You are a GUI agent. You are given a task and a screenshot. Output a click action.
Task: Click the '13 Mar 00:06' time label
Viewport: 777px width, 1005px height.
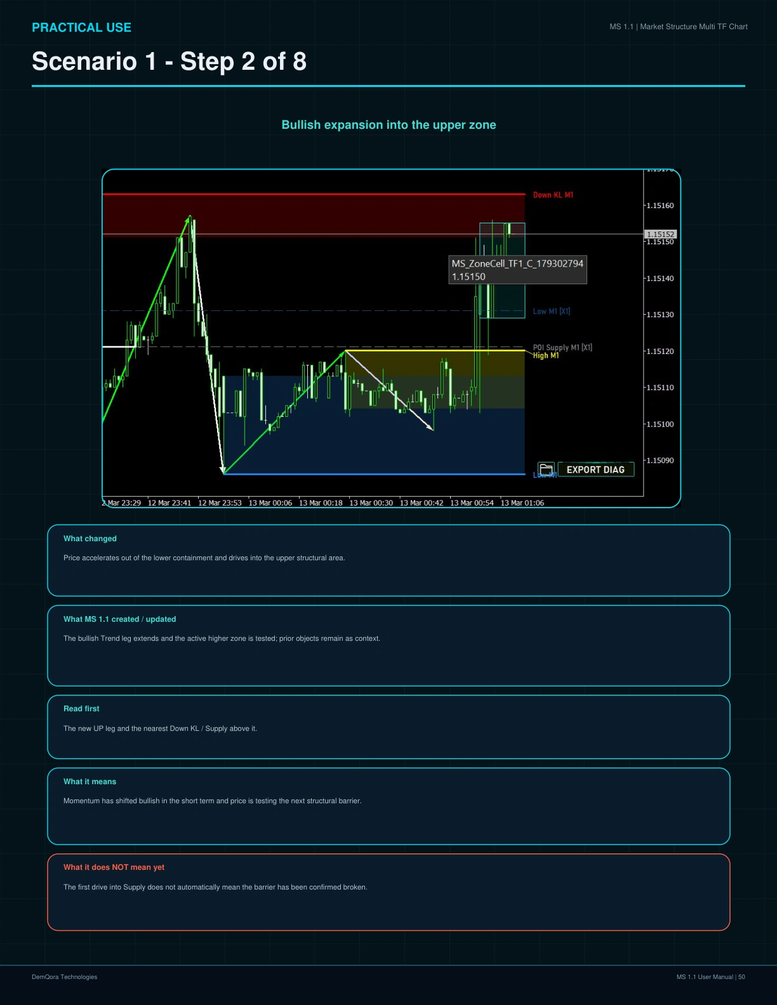point(270,503)
